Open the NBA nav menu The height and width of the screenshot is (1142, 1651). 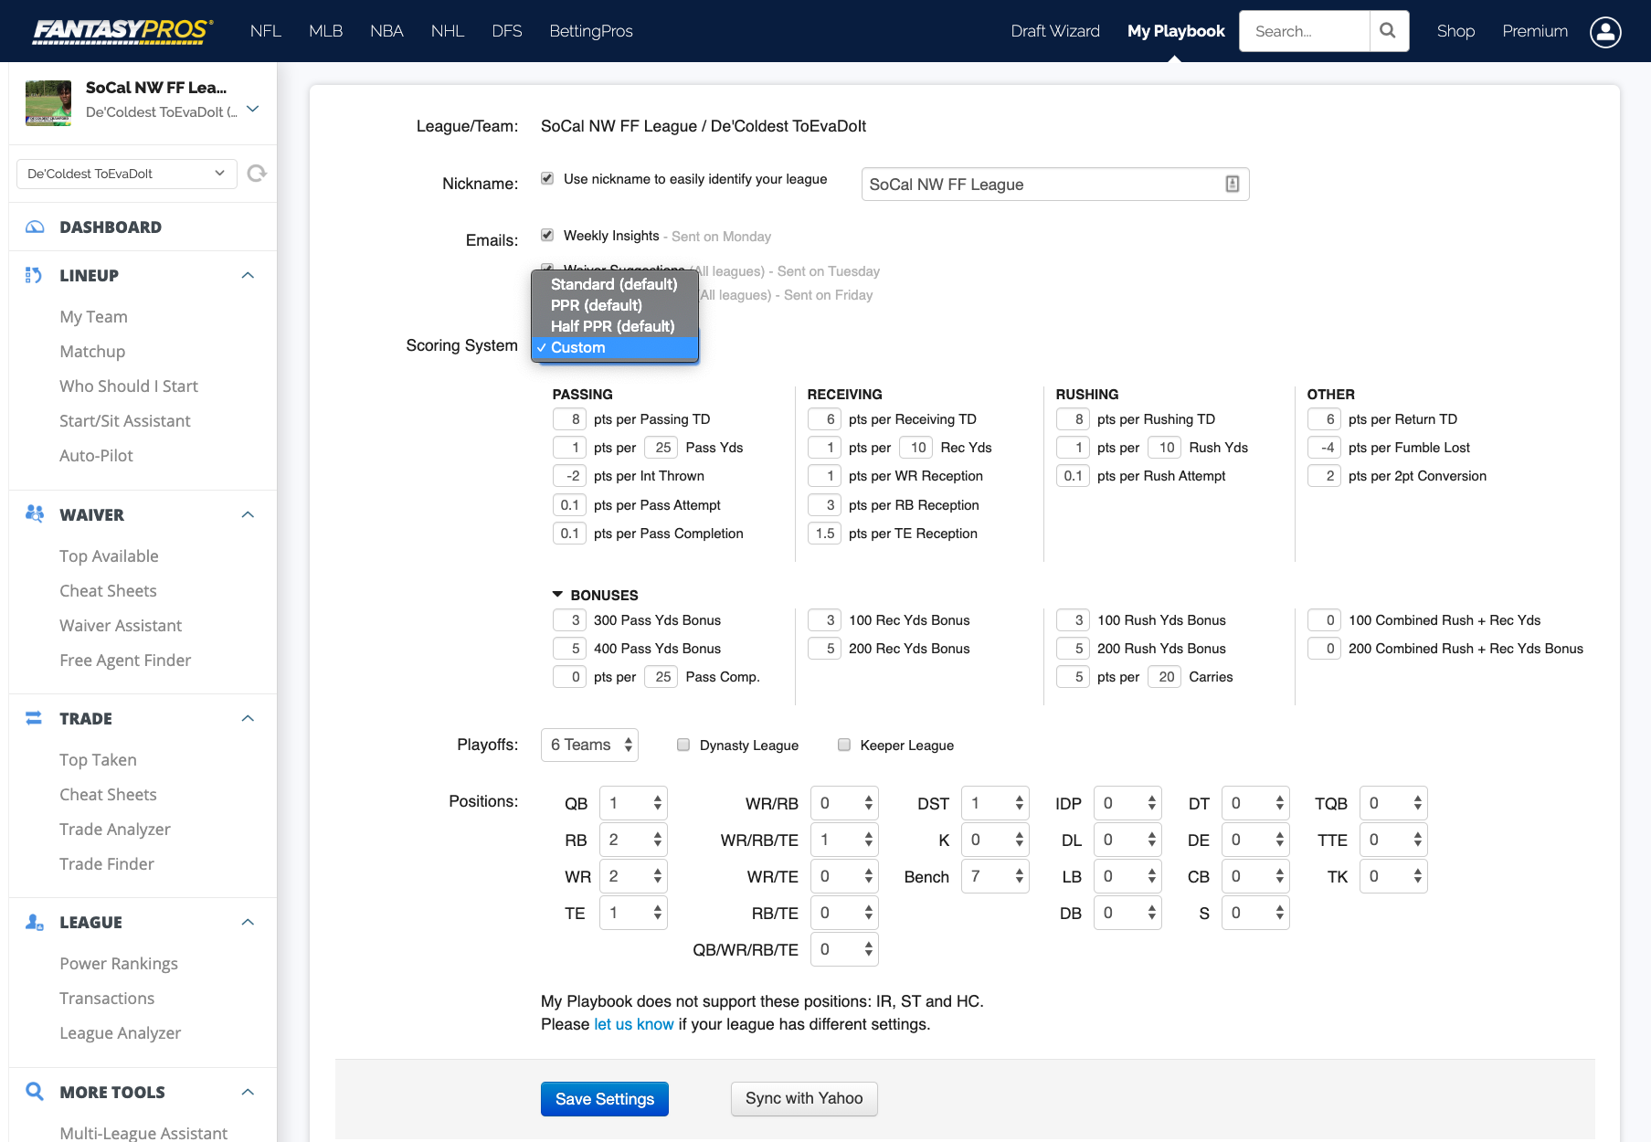(386, 31)
